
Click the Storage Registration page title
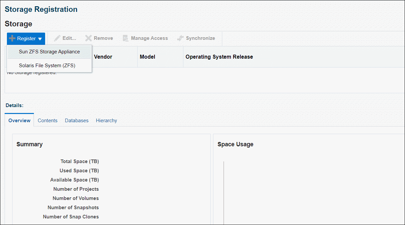point(41,9)
